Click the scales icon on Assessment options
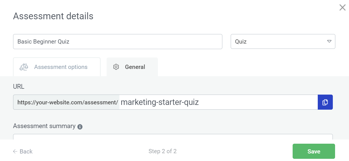 24,67
